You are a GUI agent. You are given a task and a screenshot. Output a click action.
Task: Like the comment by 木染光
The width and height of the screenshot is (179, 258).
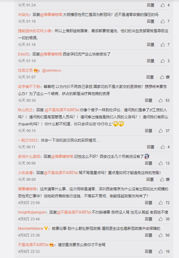163,21
